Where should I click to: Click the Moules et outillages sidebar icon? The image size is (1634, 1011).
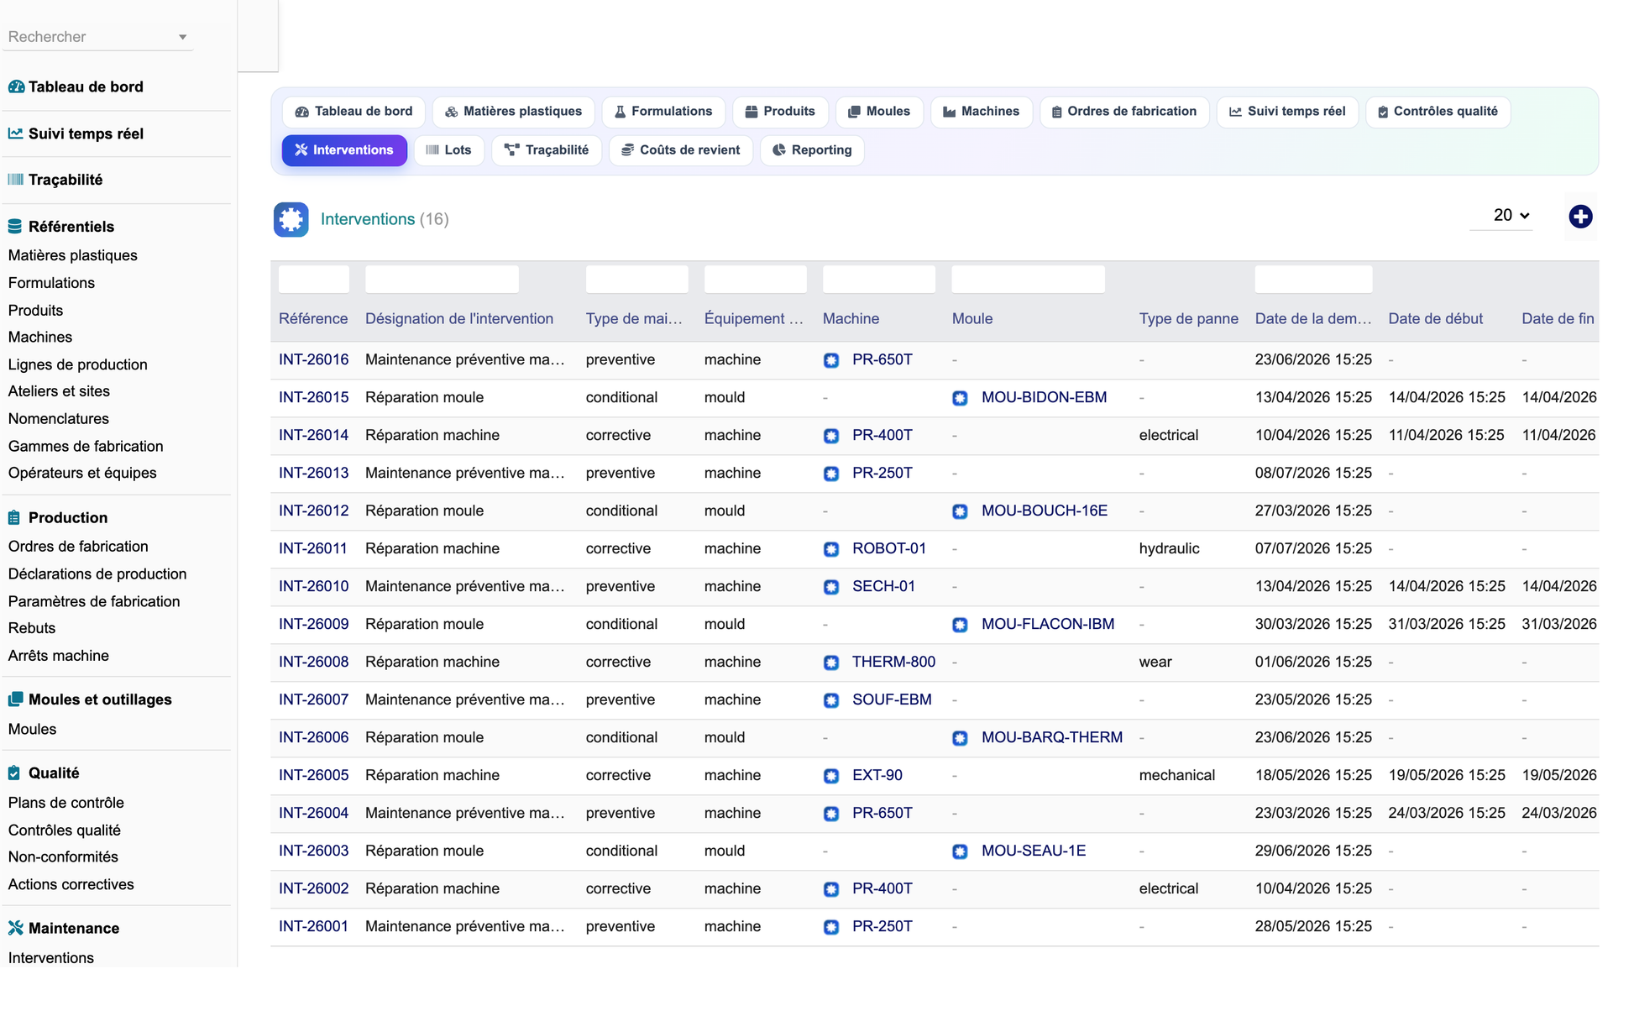15,699
